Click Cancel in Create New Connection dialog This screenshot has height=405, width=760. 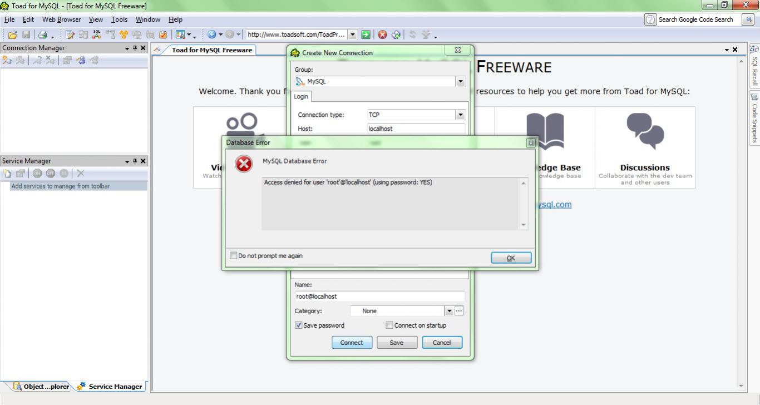(x=442, y=343)
